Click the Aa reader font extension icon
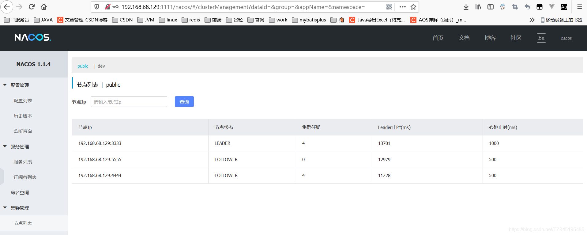 tap(564, 7)
